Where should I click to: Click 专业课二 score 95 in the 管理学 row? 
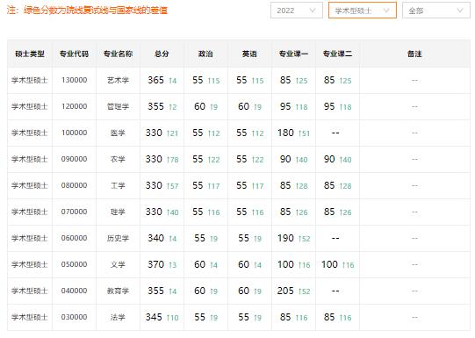[329, 106]
